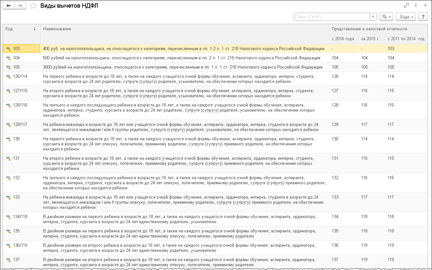432x270 pixels.
Task: Add page to favorites with star icon
Action: 33,6
